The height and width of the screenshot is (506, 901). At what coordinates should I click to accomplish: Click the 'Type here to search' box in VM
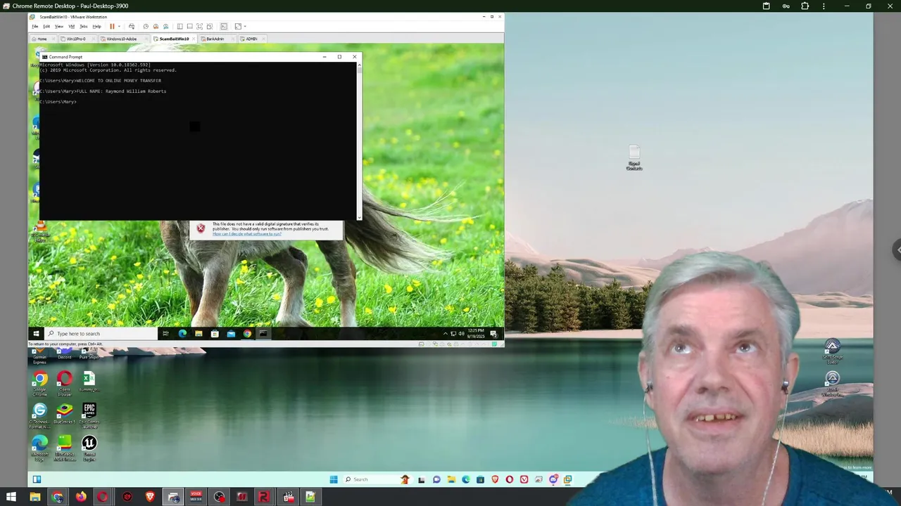pos(101,334)
